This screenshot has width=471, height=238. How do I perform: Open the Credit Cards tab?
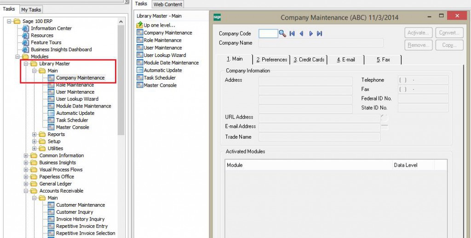pyautogui.click(x=309, y=60)
